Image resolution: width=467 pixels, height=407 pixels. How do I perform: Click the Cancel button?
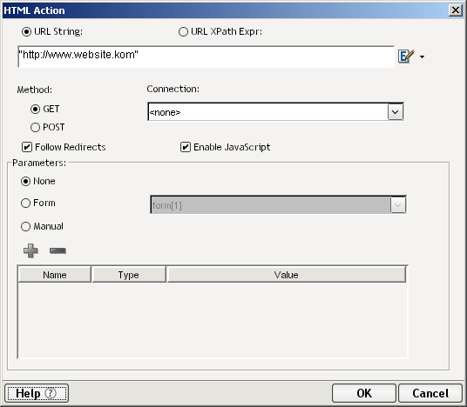pyautogui.click(x=430, y=393)
